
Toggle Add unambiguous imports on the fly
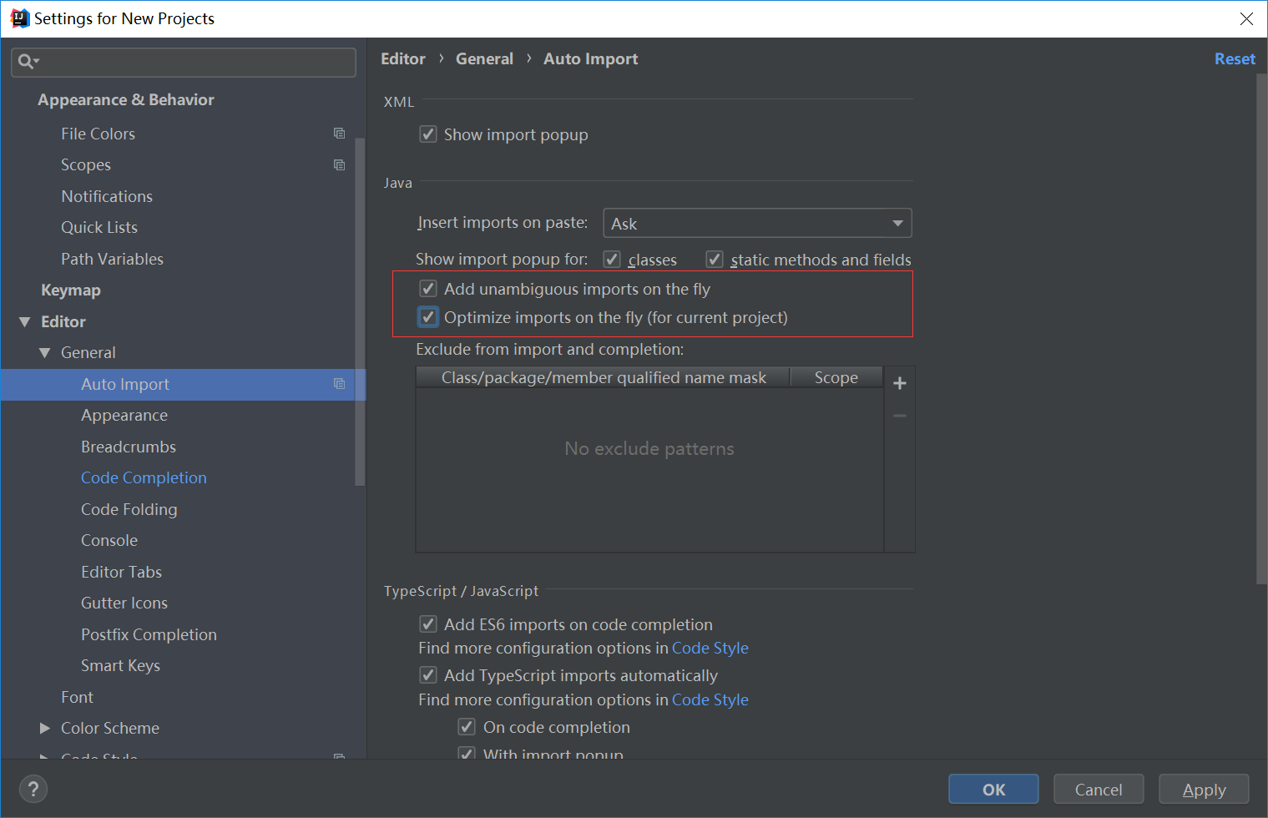tap(428, 289)
